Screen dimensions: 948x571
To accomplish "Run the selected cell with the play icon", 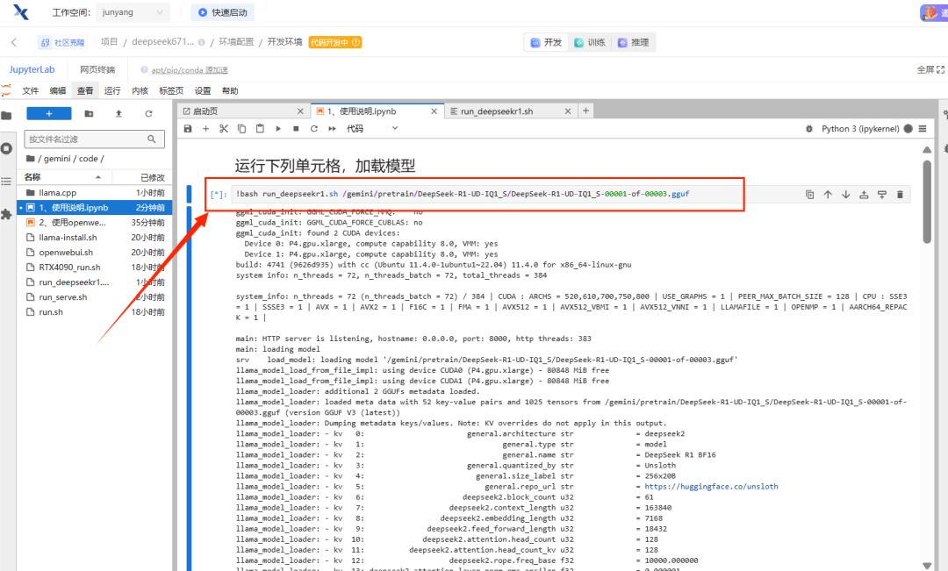I will coord(278,129).
